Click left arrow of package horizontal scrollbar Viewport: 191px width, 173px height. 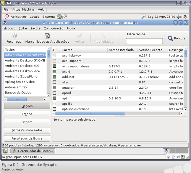pos(54,114)
